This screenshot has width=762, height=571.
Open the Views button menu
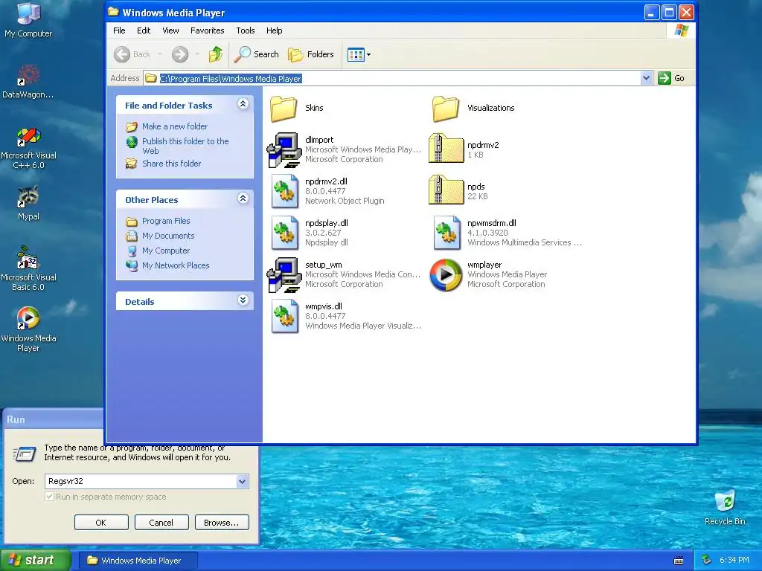tap(359, 54)
